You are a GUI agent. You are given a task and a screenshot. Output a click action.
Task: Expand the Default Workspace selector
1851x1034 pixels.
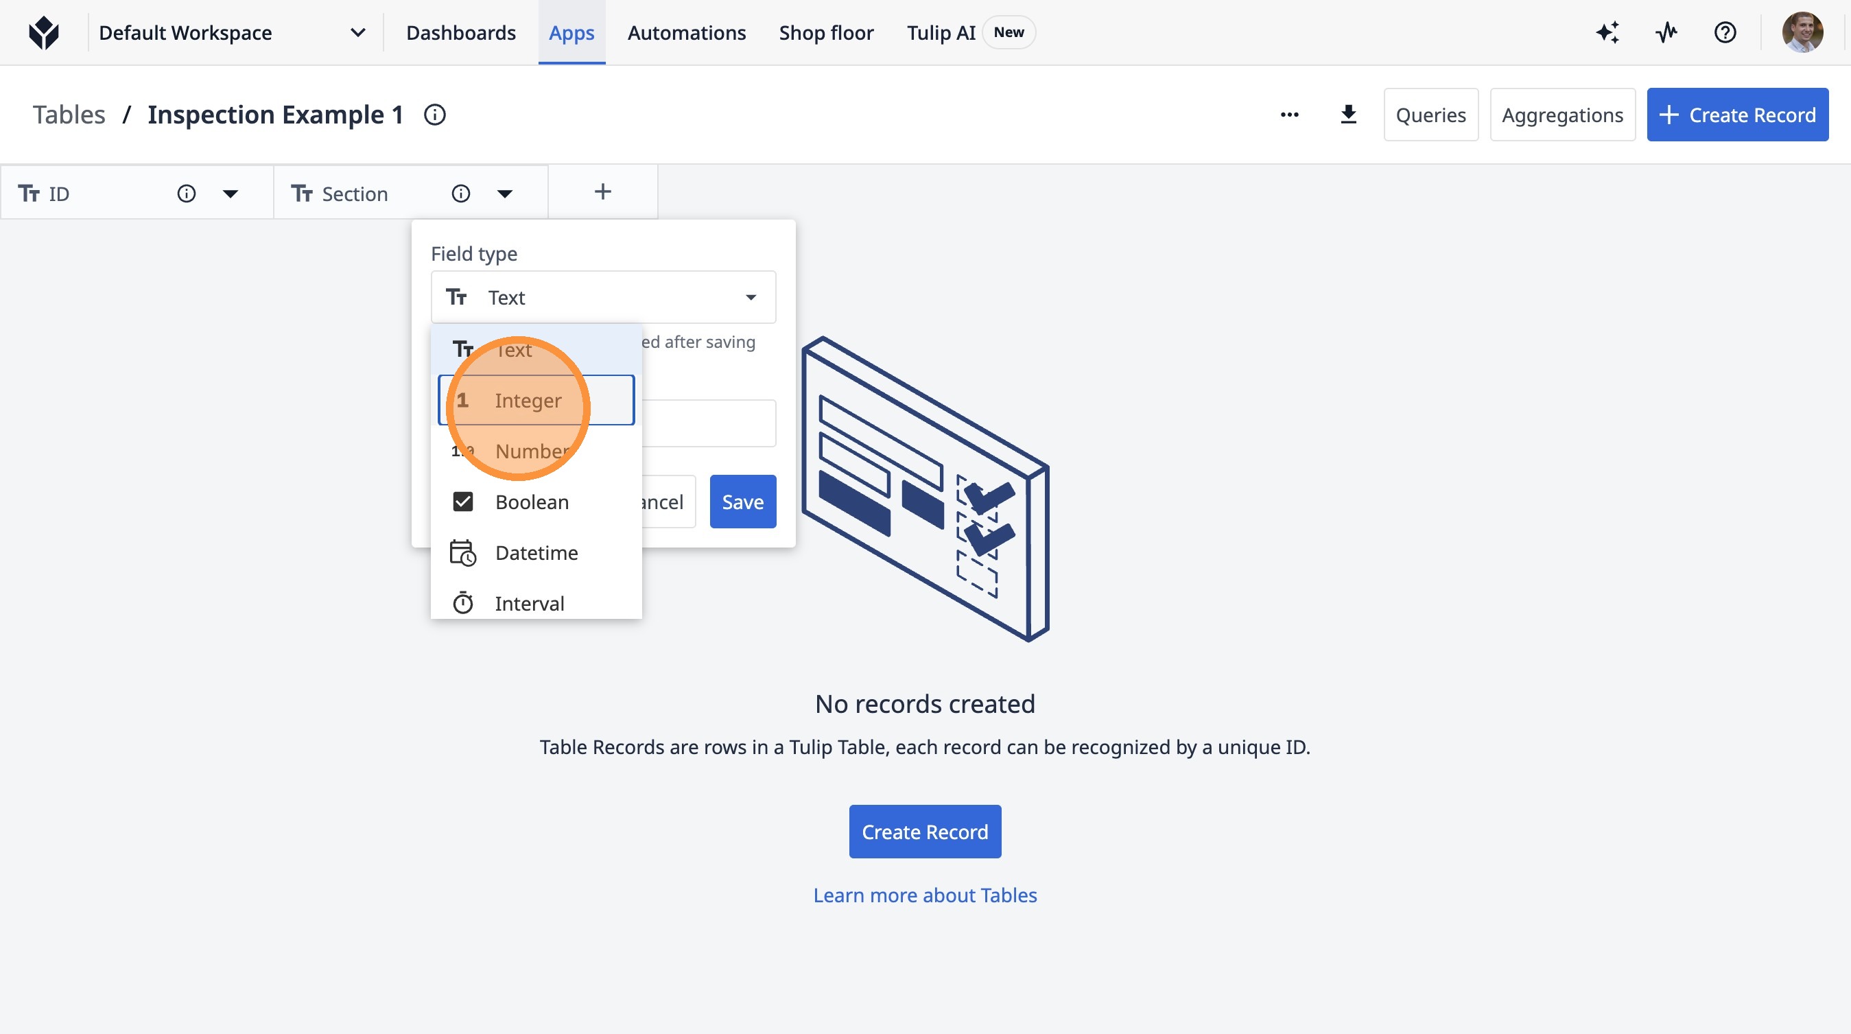tap(357, 32)
